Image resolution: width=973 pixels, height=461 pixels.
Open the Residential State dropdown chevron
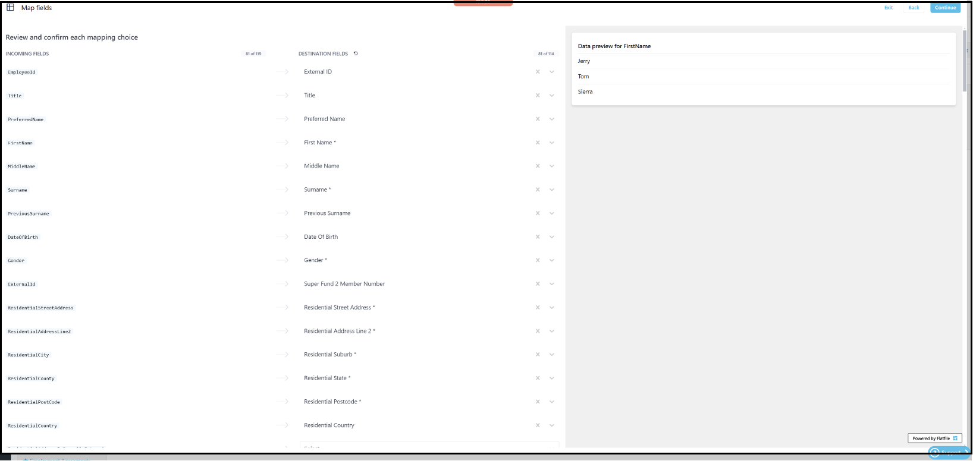tap(552, 378)
